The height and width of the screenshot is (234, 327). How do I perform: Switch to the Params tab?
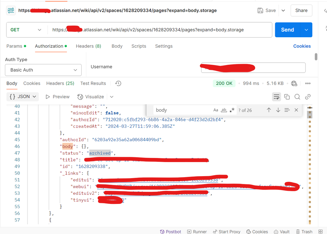coord(16,46)
